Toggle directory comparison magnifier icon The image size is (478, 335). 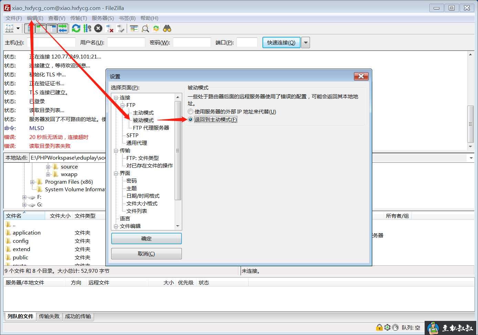[x=145, y=29]
